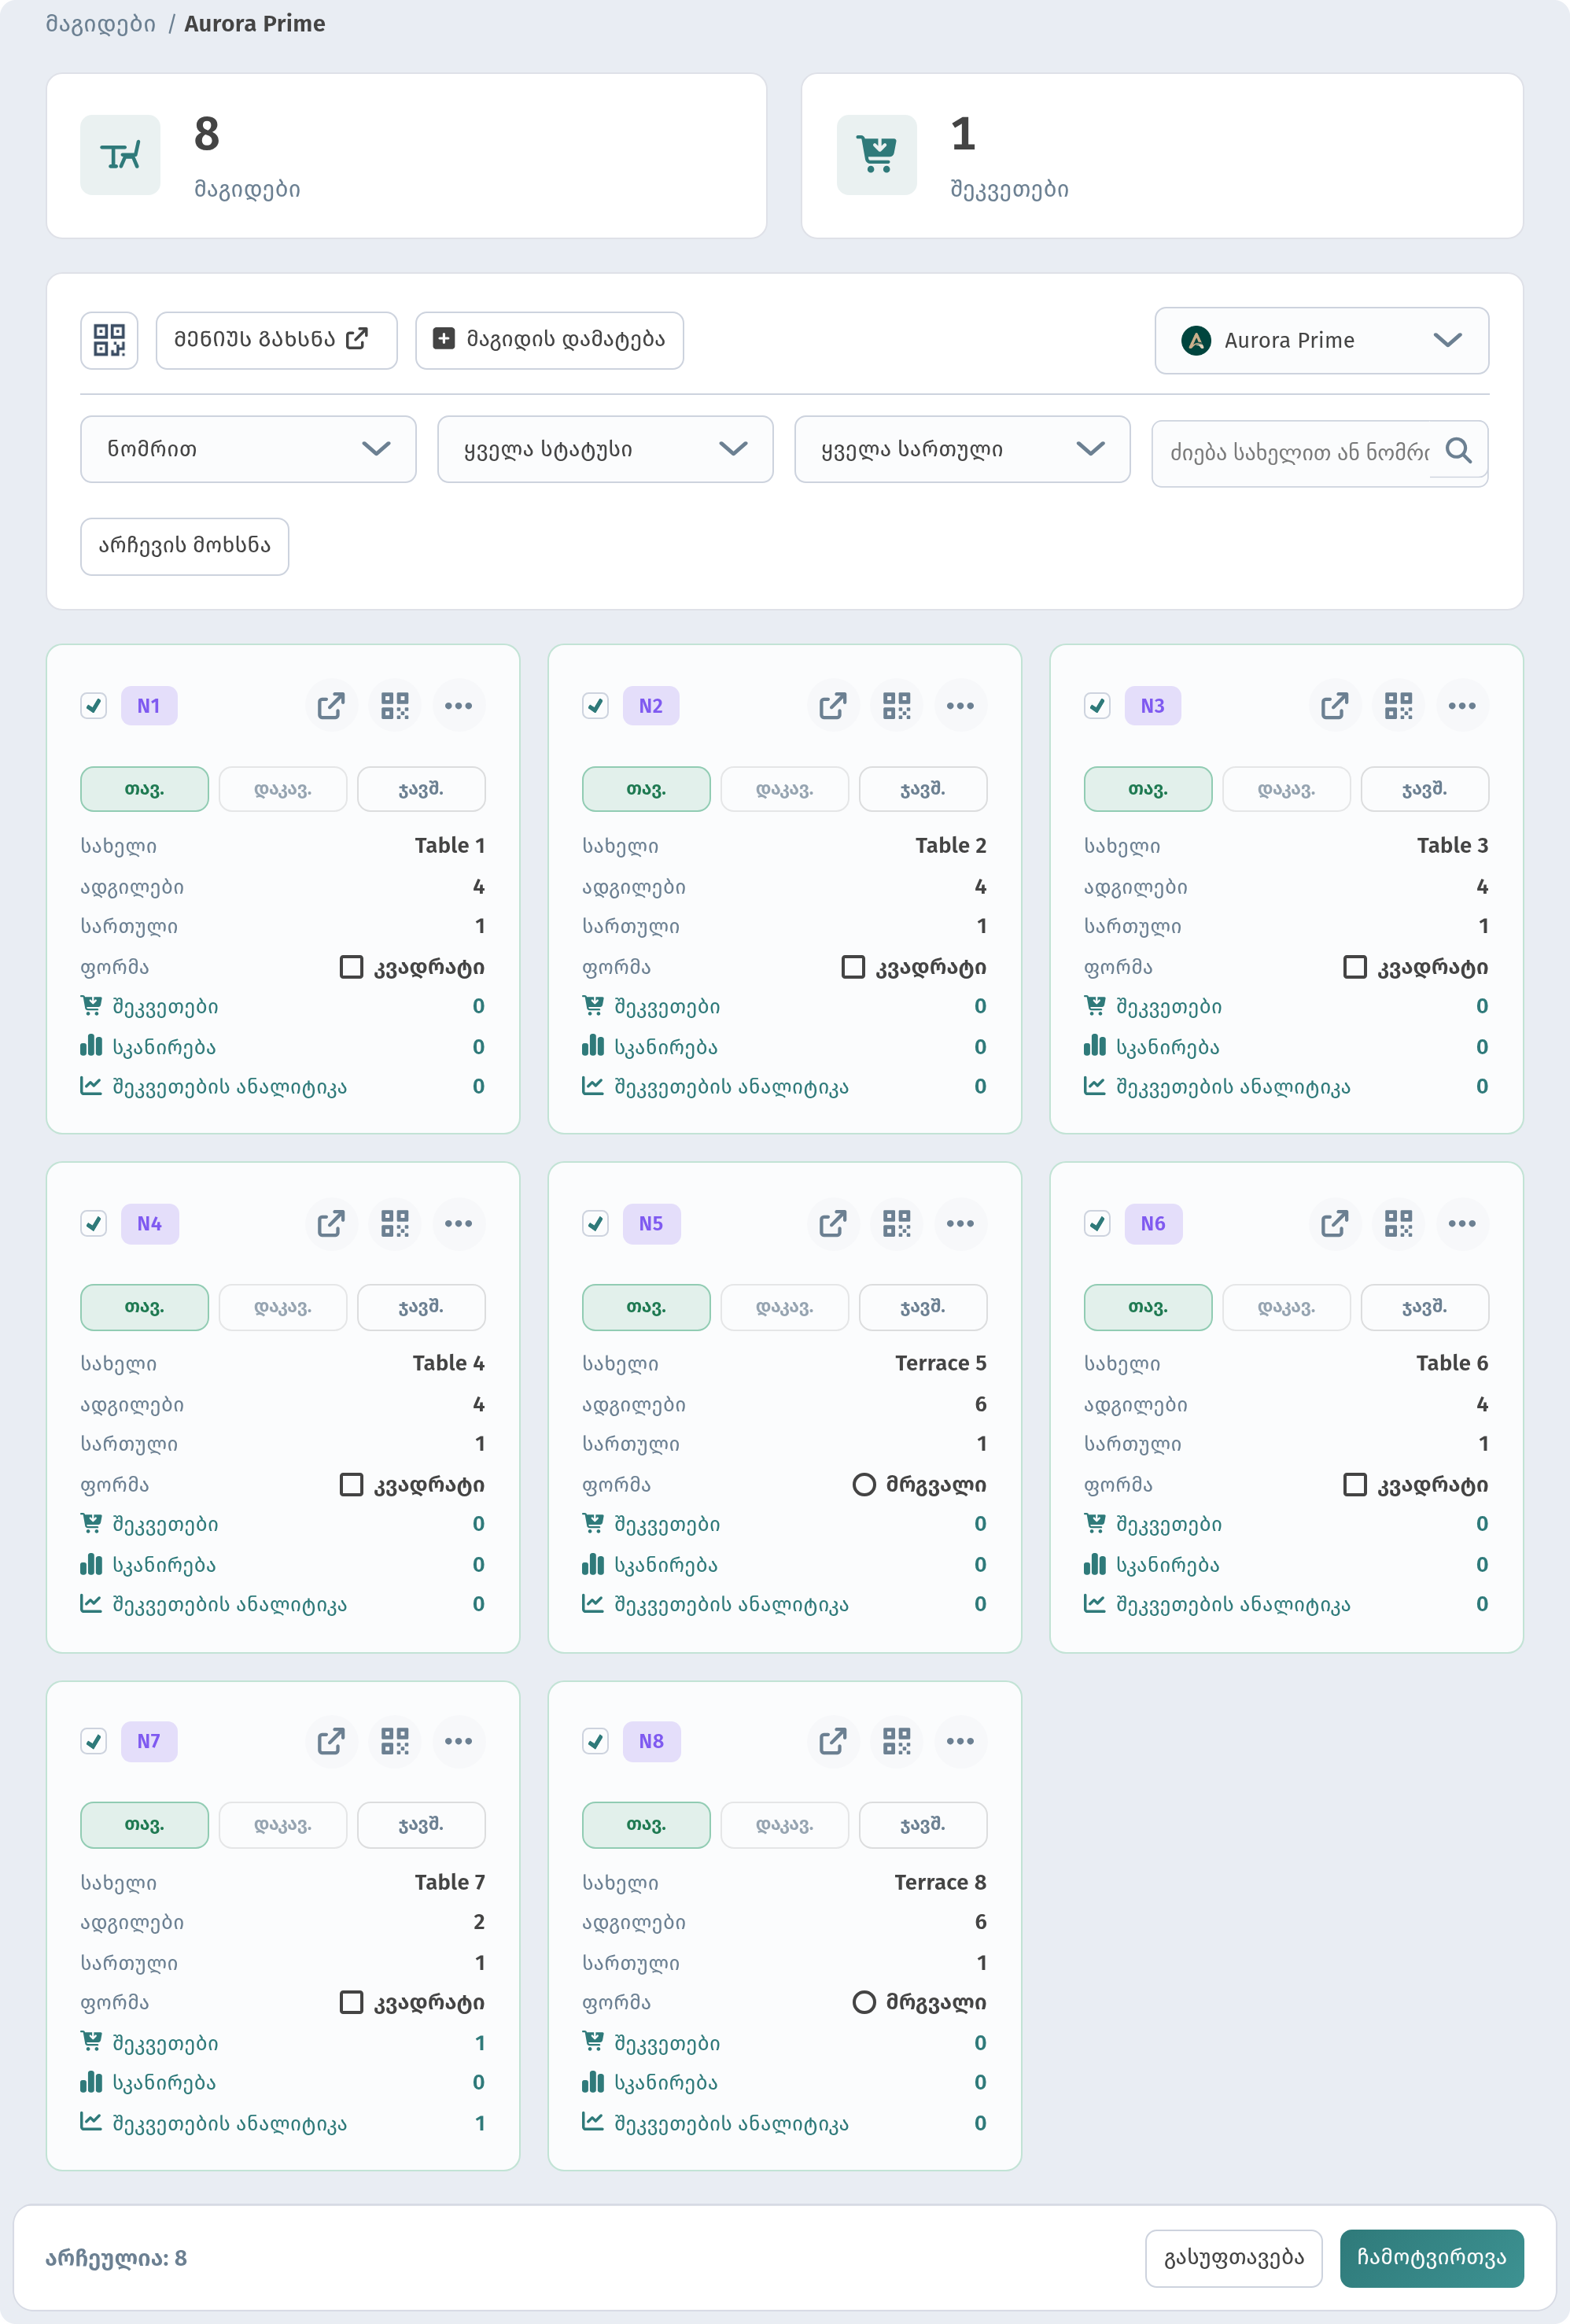Select 'თავ.' status on table N6
Screen dimensions: 1570x2324
(x=1148, y=1307)
